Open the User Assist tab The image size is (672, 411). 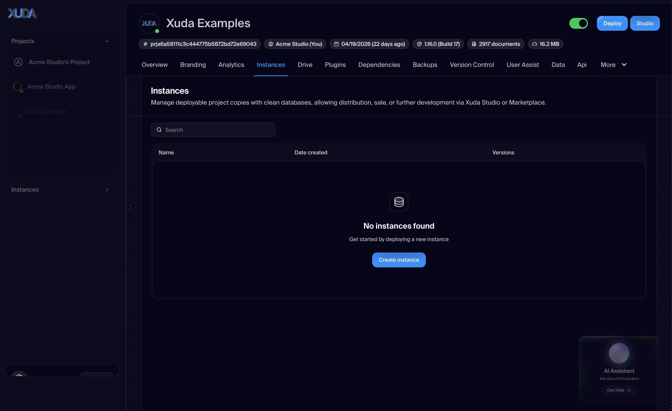pyautogui.click(x=523, y=65)
